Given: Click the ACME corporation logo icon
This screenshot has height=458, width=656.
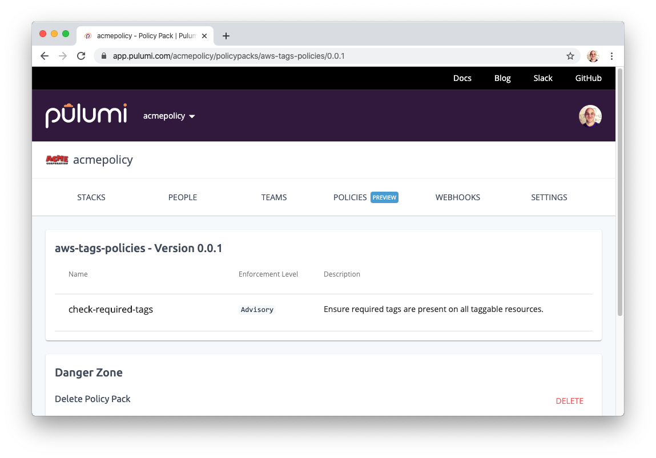Looking at the screenshot, I should point(57,160).
